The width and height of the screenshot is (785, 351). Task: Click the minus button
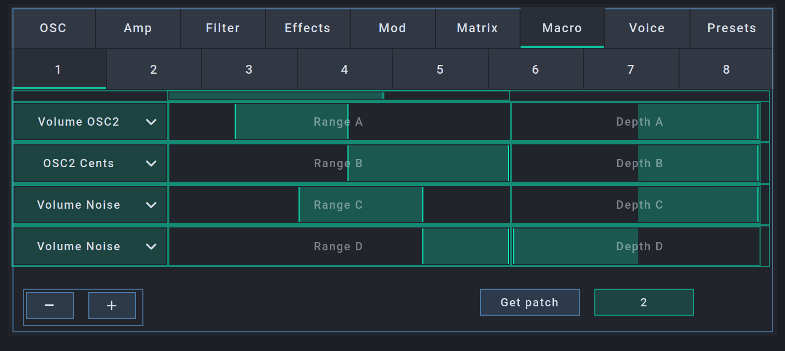[x=50, y=305]
